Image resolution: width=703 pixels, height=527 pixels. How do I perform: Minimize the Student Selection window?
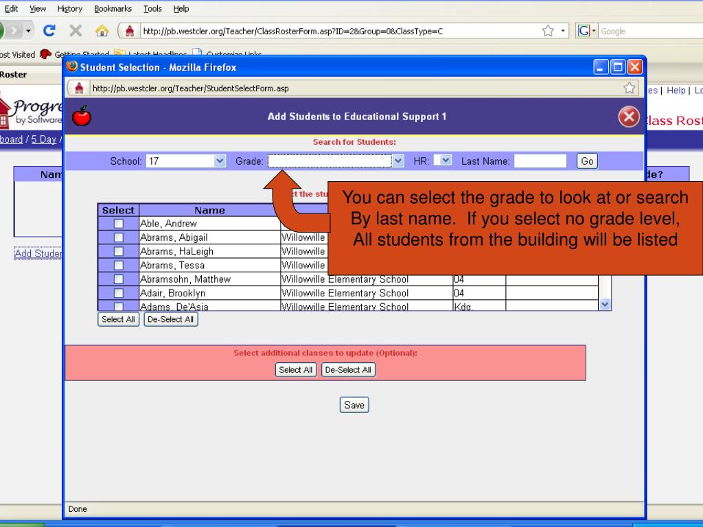(601, 67)
